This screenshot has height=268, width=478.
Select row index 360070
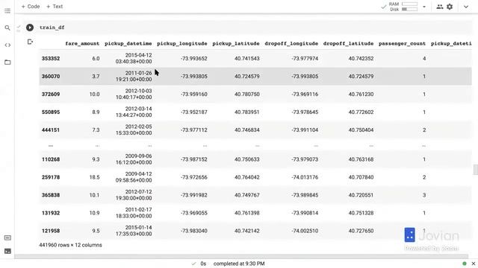[x=51, y=76]
